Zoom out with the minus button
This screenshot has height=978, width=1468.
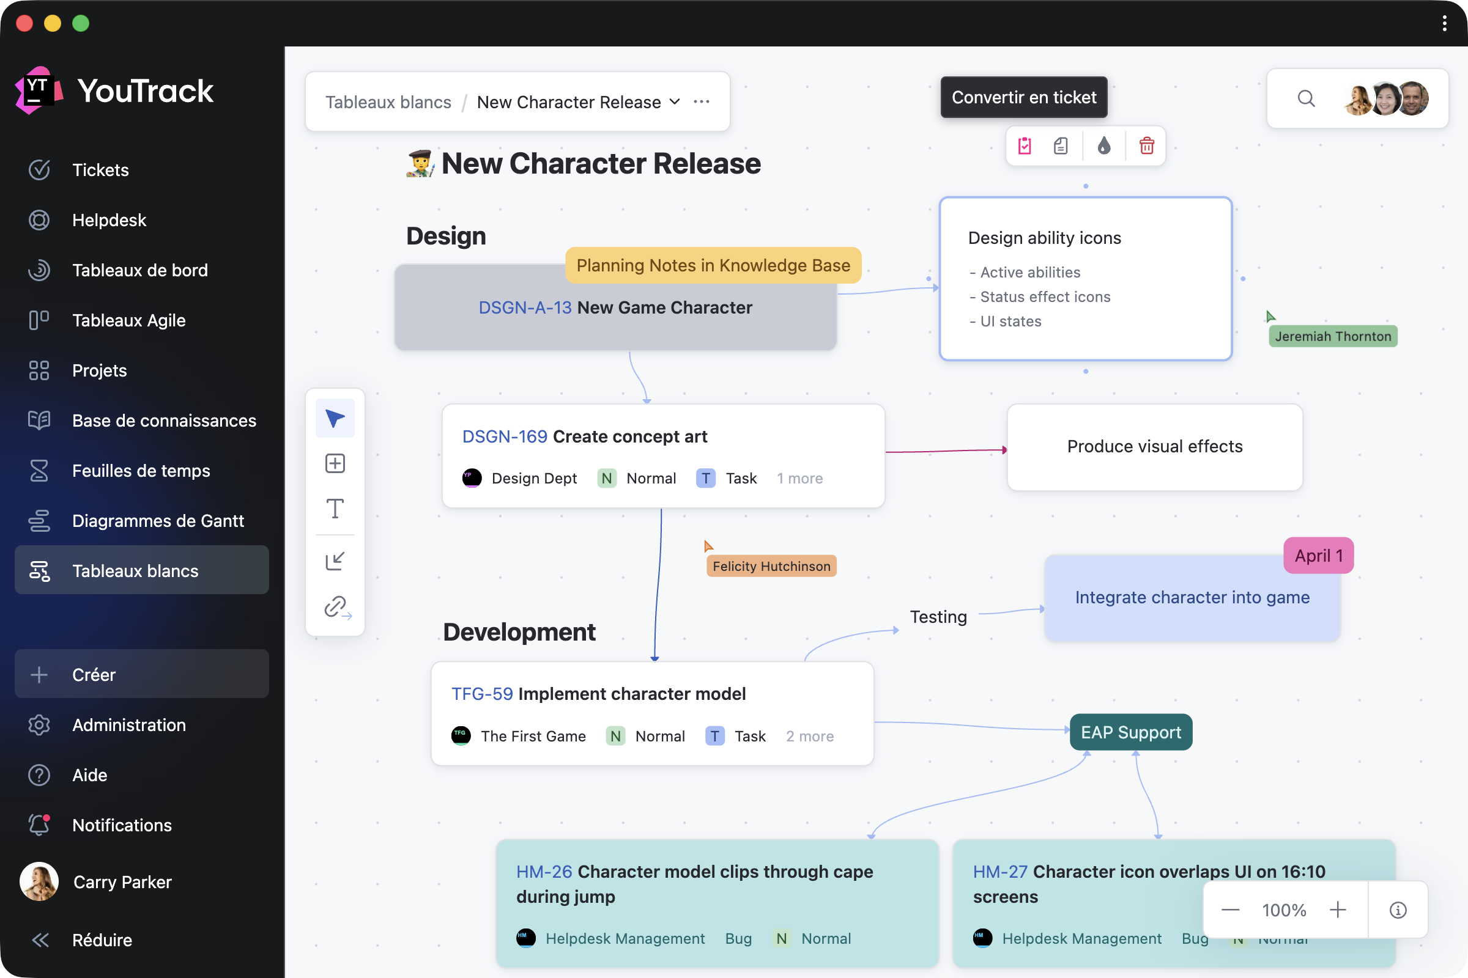point(1230,910)
